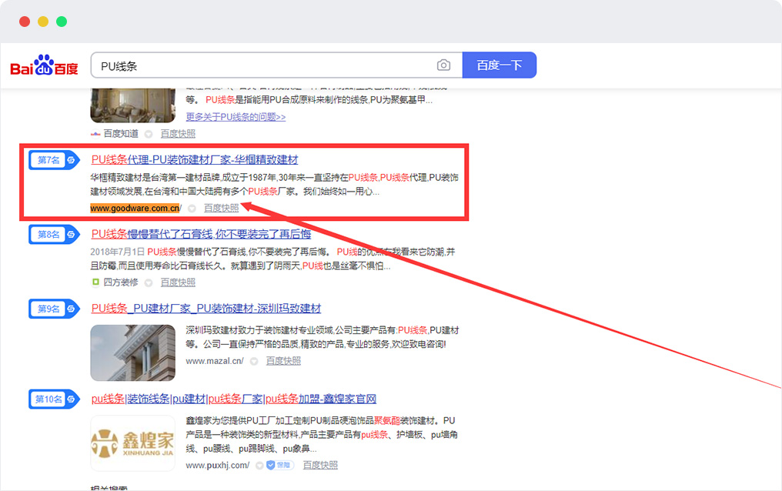
Task: Expand dropdown arrow beside www.goodware.com.cn
Action: (x=192, y=209)
